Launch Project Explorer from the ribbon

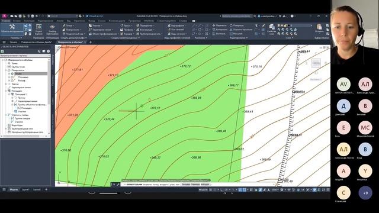point(38,30)
